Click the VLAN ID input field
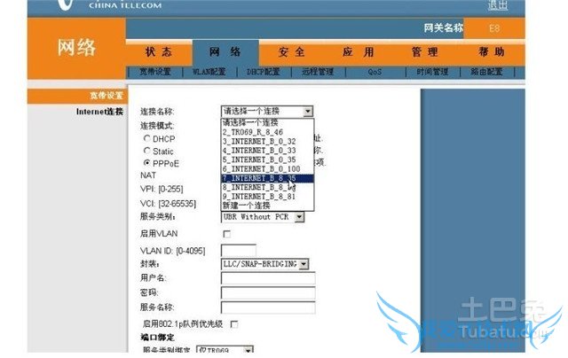The width and height of the screenshot is (568, 358). 239,250
